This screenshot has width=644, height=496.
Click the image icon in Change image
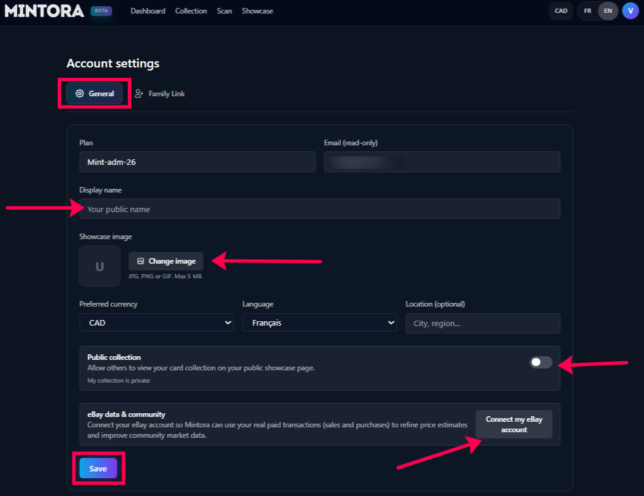click(x=140, y=261)
